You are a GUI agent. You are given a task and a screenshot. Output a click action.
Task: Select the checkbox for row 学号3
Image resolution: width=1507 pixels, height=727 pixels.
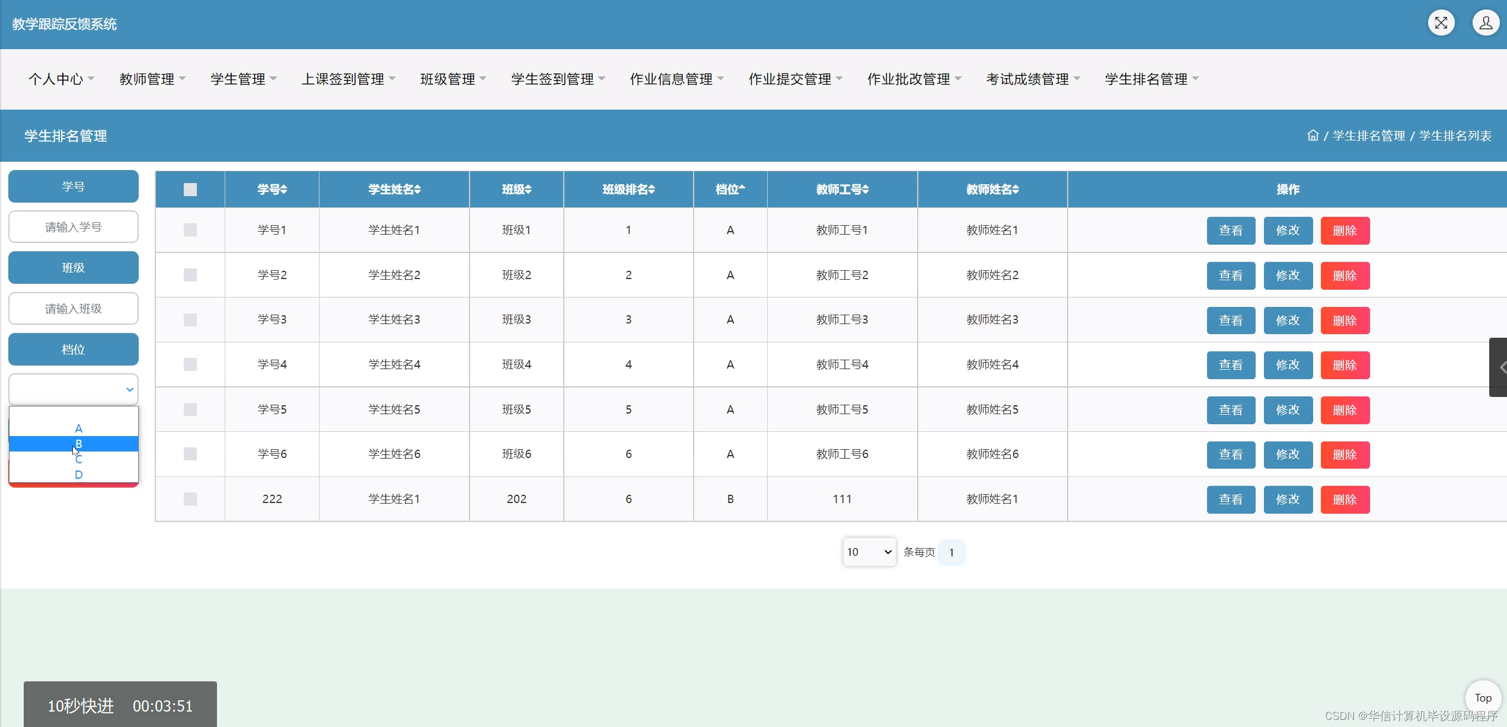point(190,320)
